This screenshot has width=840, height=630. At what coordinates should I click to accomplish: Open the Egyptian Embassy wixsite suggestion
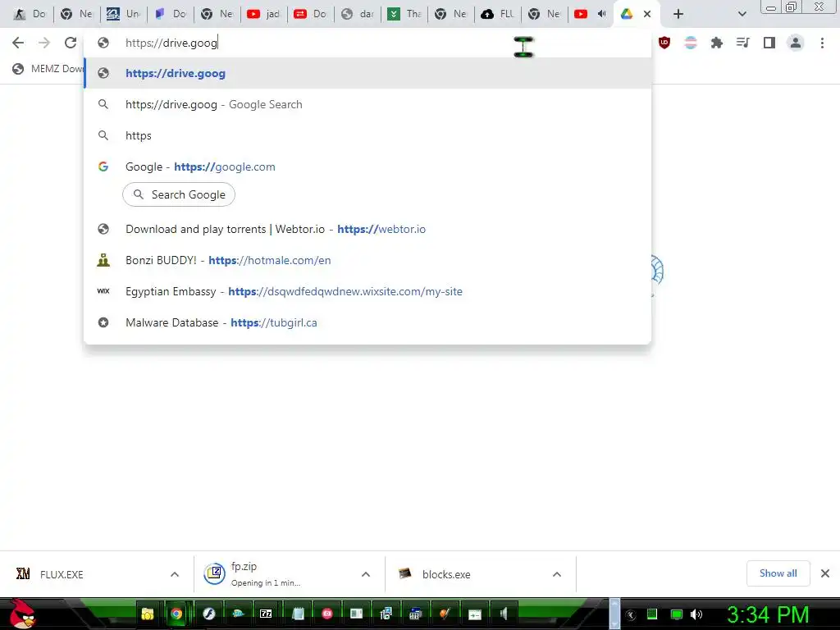pyautogui.click(x=367, y=291)
